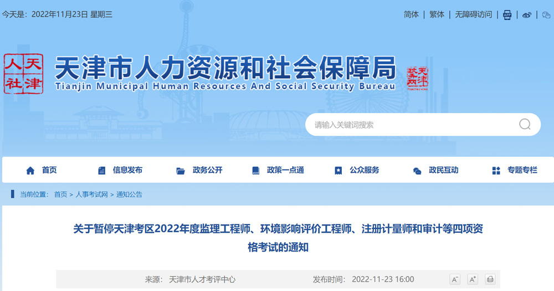Image resolution: width=554 pixels, height=291 pixels.
Task: Click the folder icon beside 政务公开
Action: point(181,171)
